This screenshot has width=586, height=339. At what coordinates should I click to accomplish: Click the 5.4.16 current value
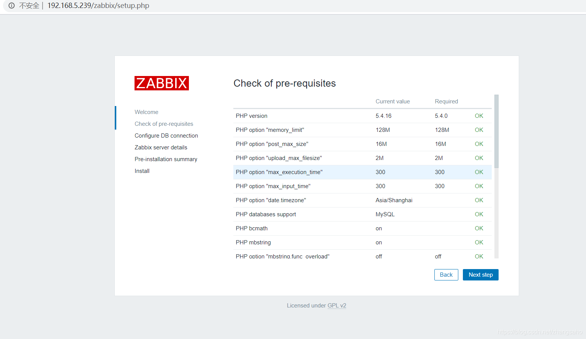point(383,116)
